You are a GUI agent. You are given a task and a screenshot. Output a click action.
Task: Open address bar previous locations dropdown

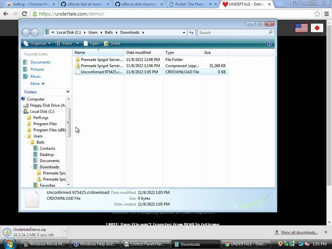(x=184, y=33)
